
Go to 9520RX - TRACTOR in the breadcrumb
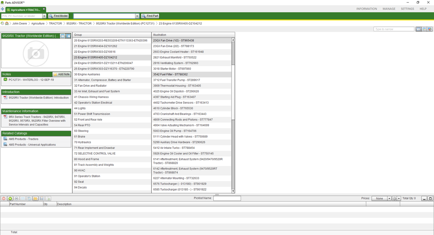click(x=79, y=24)
